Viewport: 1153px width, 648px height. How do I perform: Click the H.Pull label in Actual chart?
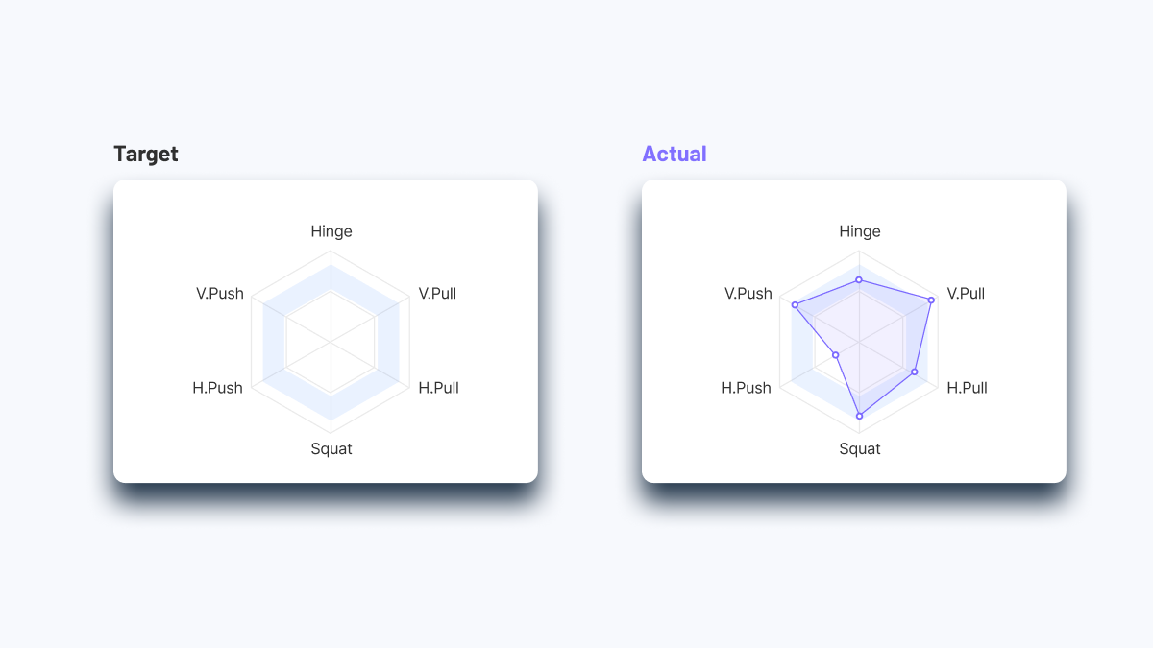[x=968, y=388]
